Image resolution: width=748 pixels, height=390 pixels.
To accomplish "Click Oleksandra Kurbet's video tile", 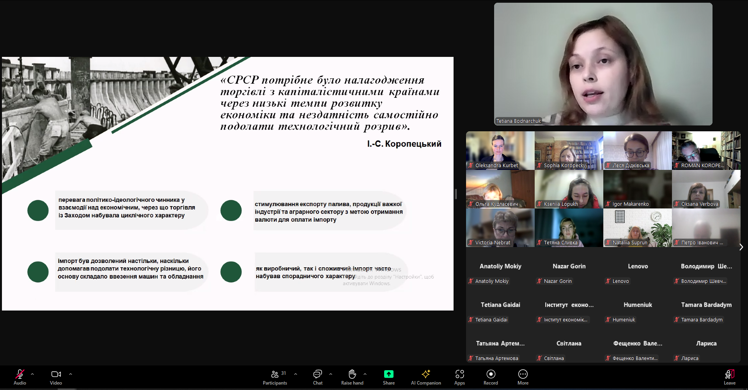I will coord(500,150).
